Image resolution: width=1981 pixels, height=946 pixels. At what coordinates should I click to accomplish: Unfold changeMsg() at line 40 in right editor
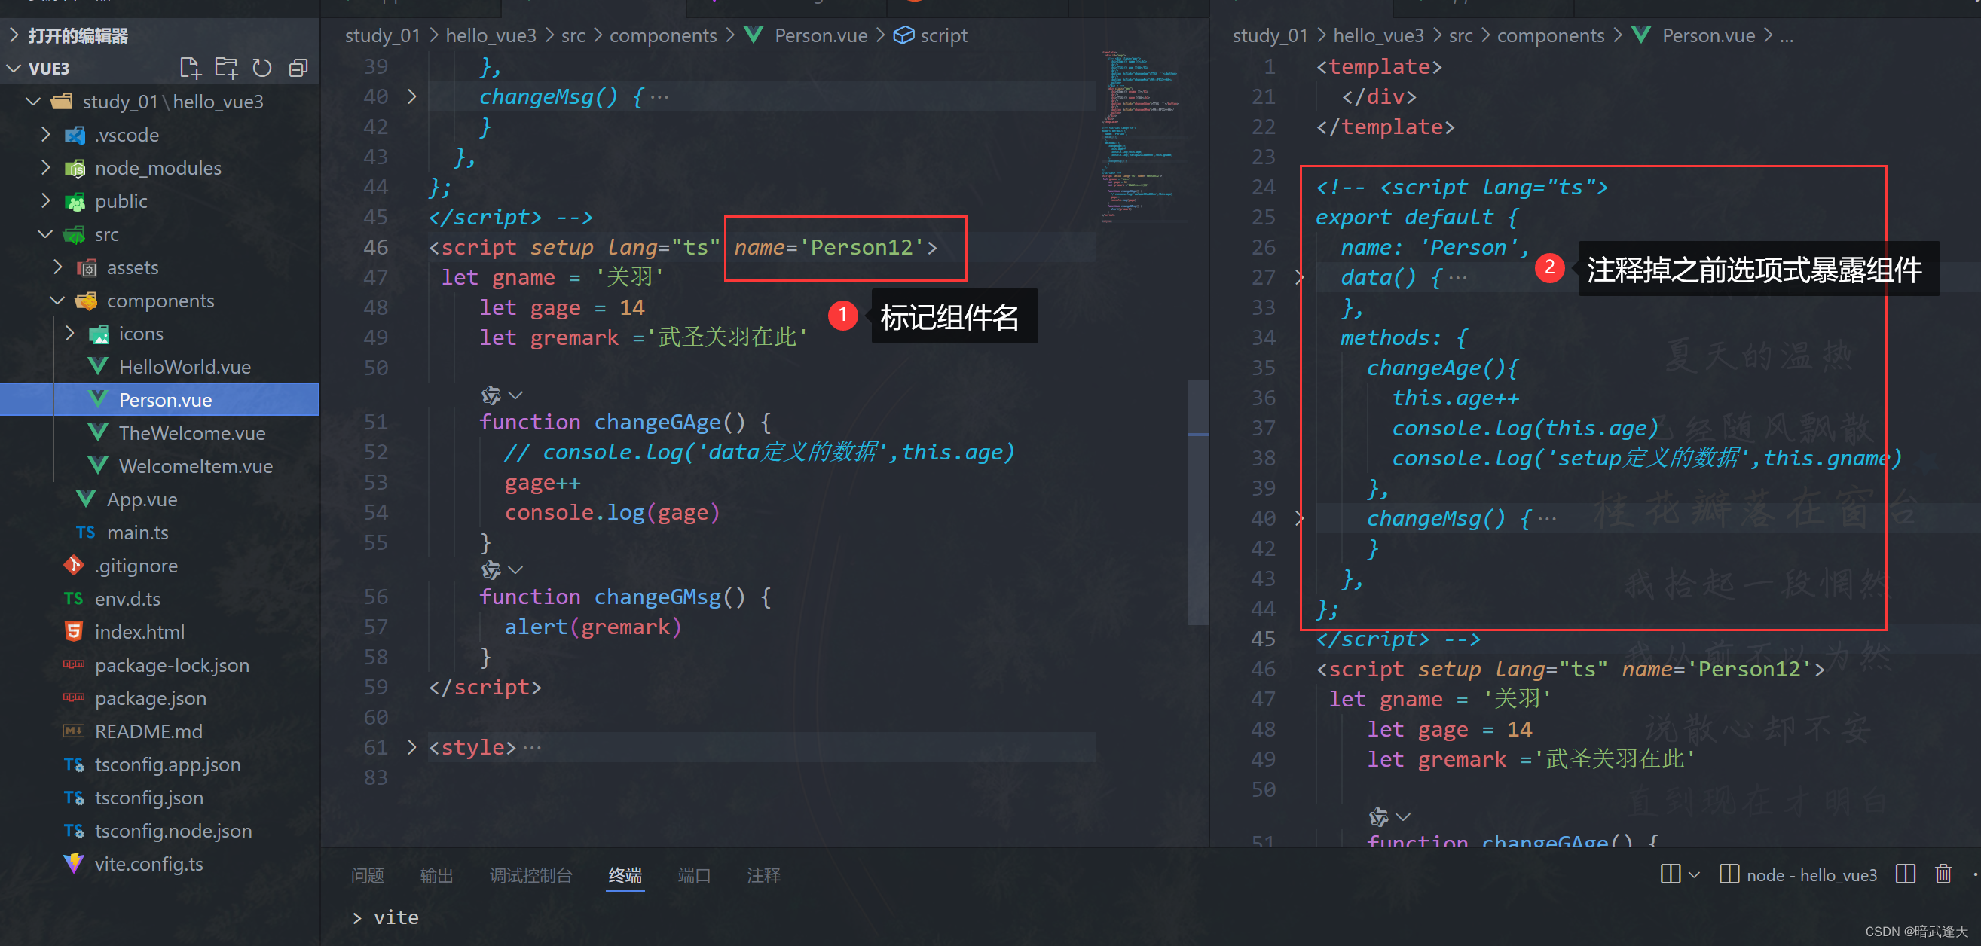(x=1299, y=518)
